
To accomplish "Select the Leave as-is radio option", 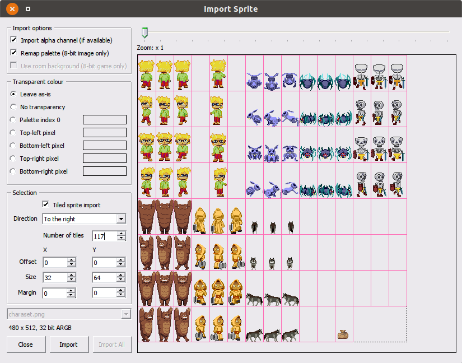I will [x=13, y=94].
